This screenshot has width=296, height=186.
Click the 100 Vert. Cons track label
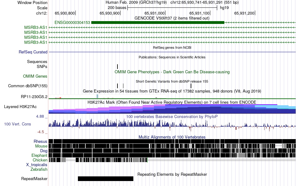pos(17,124)
